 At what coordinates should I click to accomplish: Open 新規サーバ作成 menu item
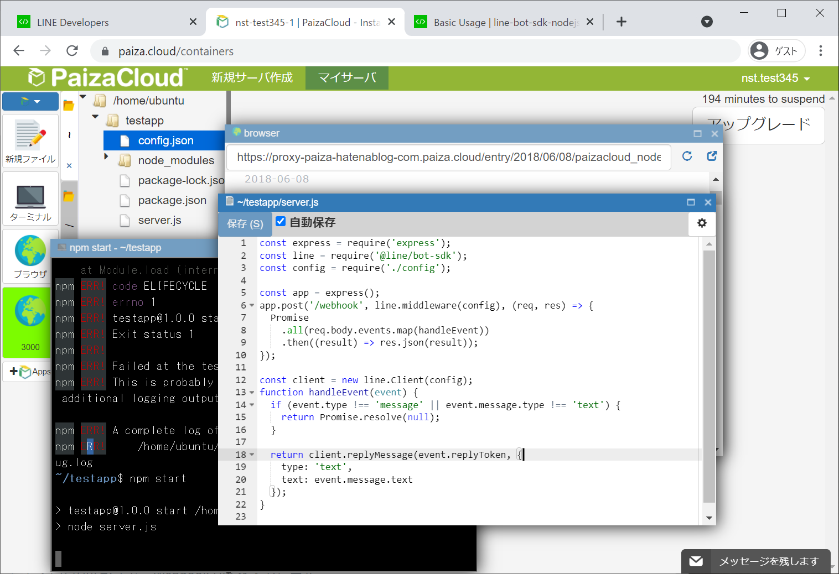pyautogui.click(x=252, y=77)
